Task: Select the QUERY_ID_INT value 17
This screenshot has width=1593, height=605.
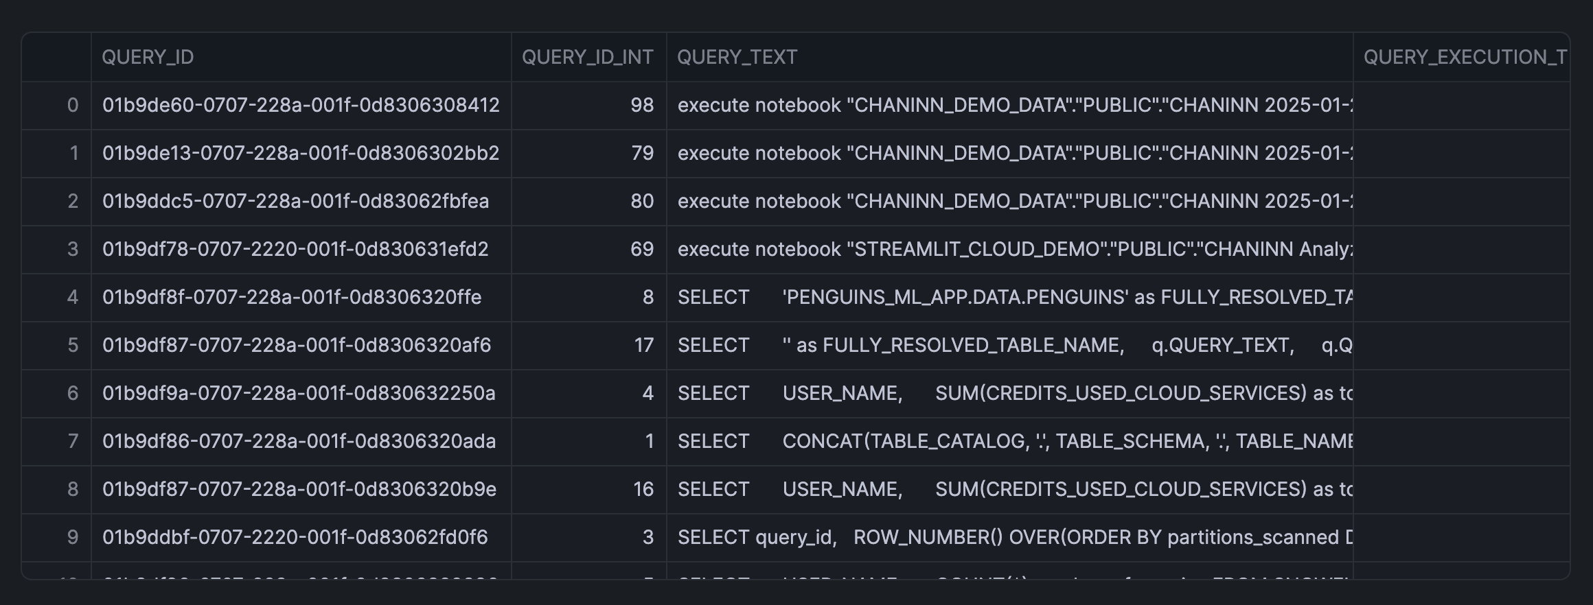Action: (643, 345)
